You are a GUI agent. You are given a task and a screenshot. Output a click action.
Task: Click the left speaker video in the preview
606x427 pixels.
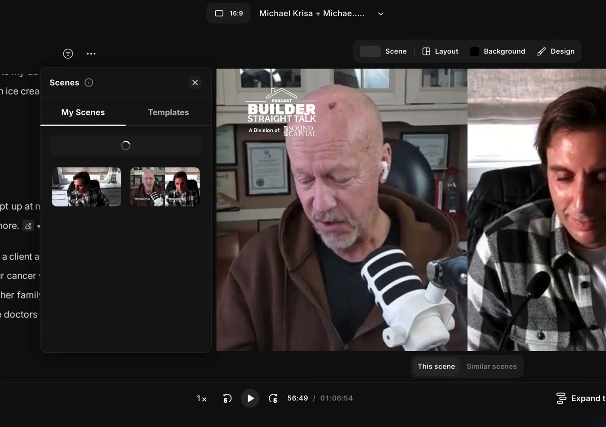click(x=342, y=210)
